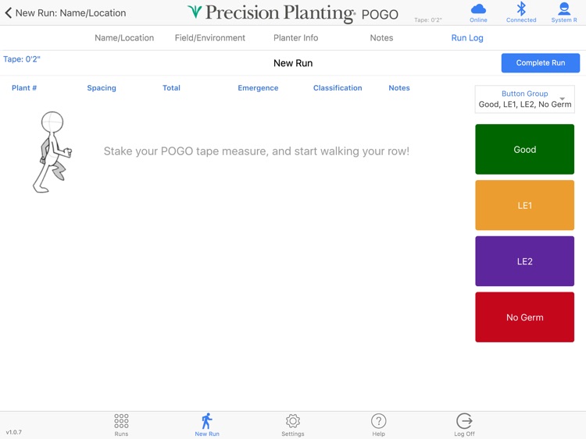Click the blue Tape: 0'2" reading
The height and width of the screenshot is (439, 586).
(22, 59)
